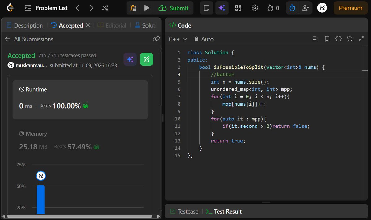371x220 pixels.
Task: Open the C++ language dropdown
Action: (178, 39)
